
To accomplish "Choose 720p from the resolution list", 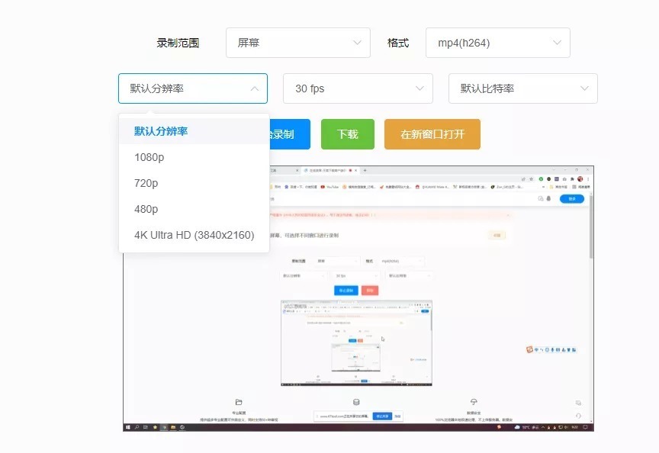I will point(146,183).
